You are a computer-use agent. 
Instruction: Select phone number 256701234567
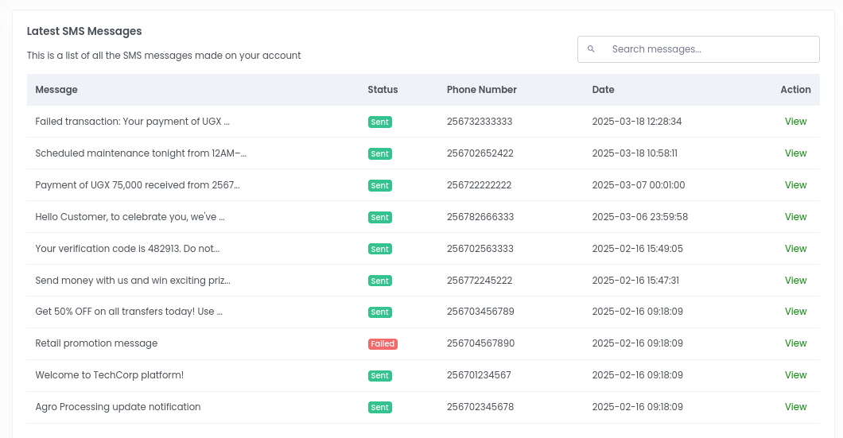click(479, 374)
